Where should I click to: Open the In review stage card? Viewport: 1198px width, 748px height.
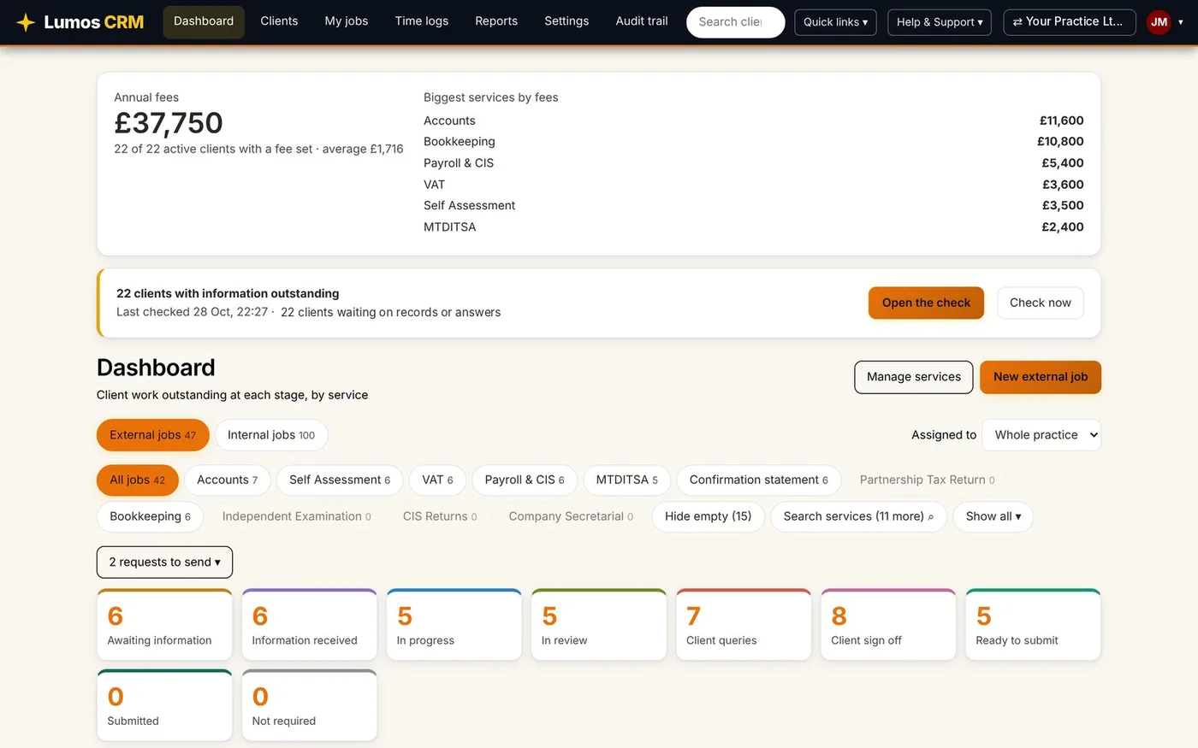pyautogui.click(x=599, y=625)
